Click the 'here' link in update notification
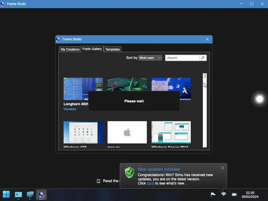 point(150,183)
